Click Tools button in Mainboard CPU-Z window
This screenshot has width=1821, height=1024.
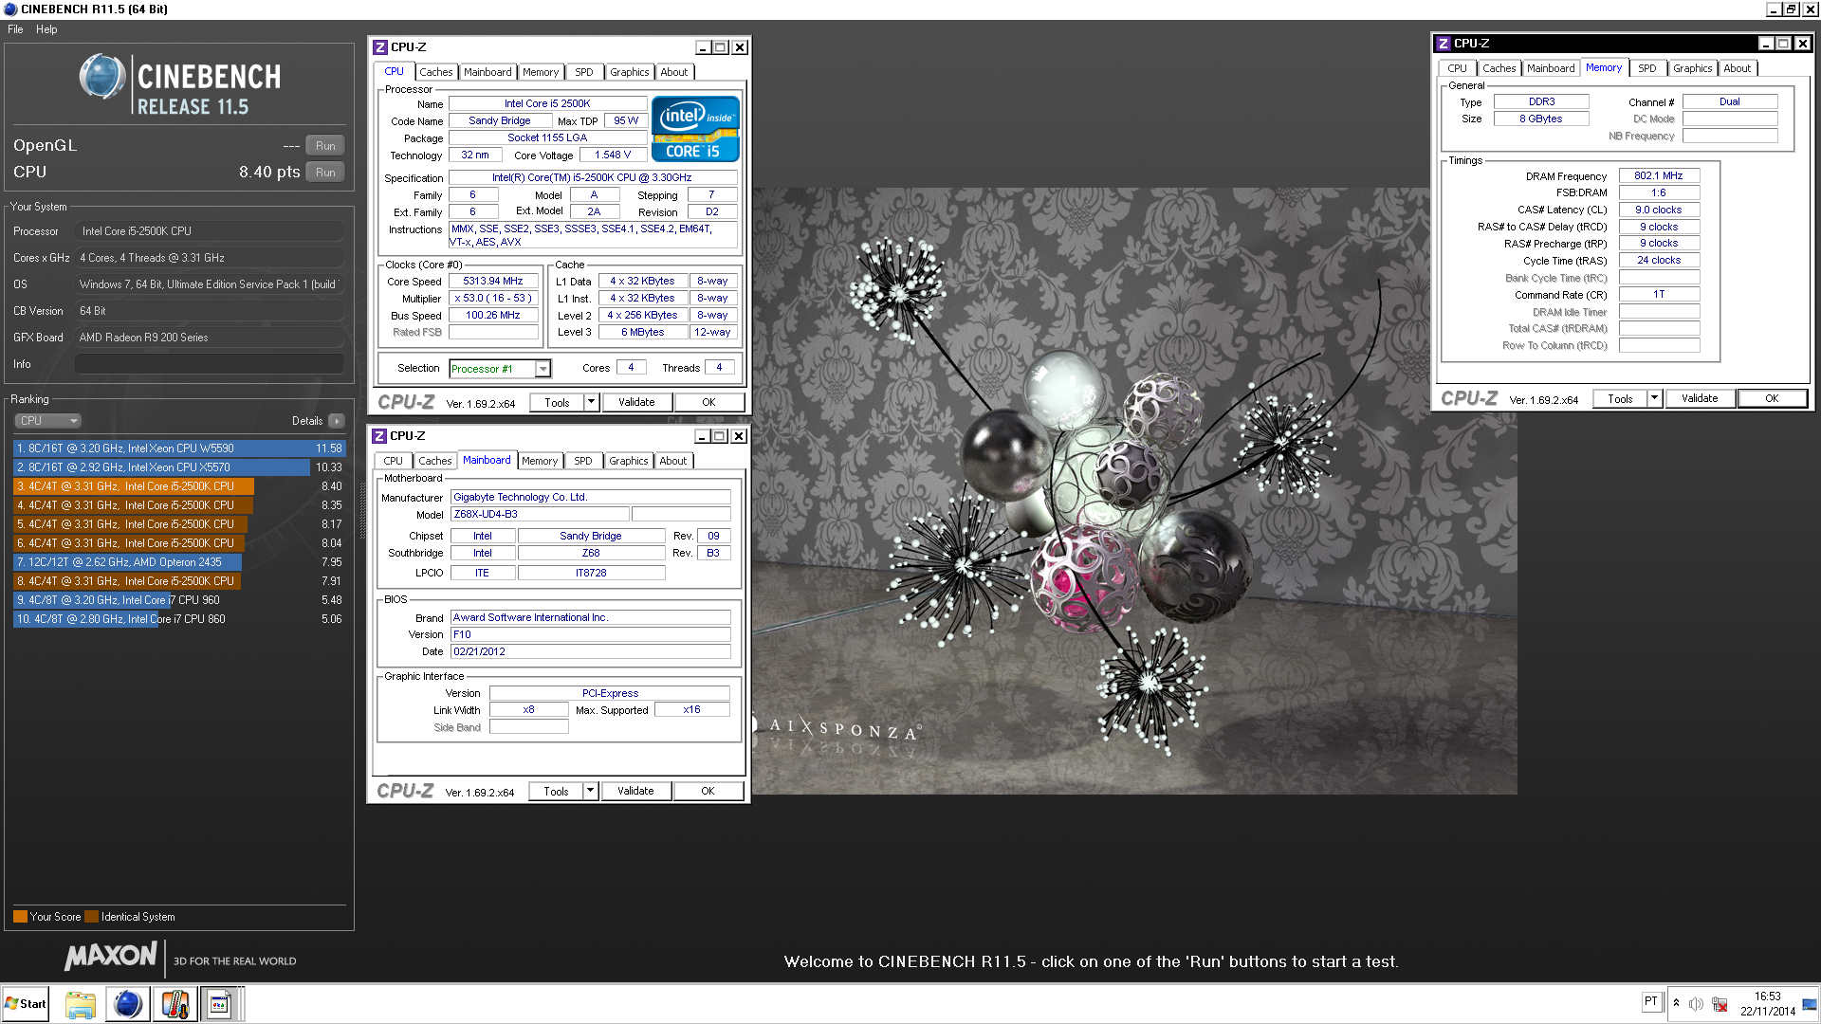tap(556, 792)
